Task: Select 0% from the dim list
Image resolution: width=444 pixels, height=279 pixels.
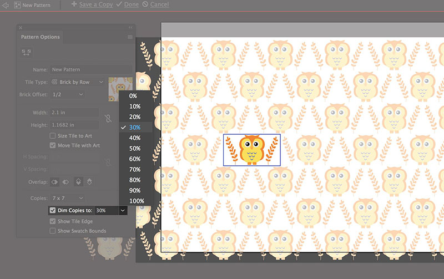Action: [x=135, y=96]
